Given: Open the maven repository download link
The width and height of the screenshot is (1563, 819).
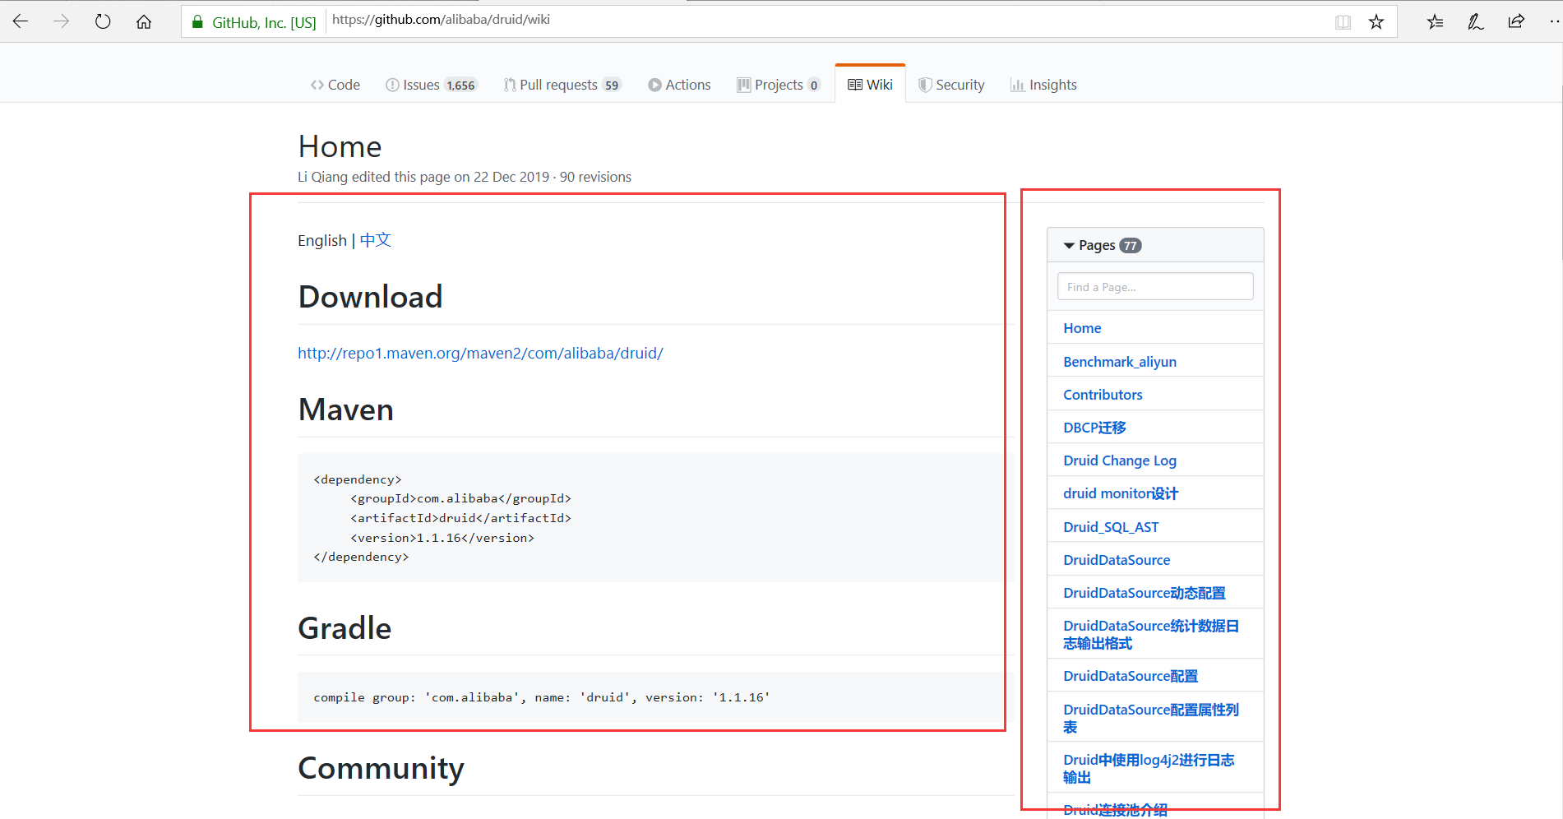Looking at the screenshot, I should tap(480, 353).
